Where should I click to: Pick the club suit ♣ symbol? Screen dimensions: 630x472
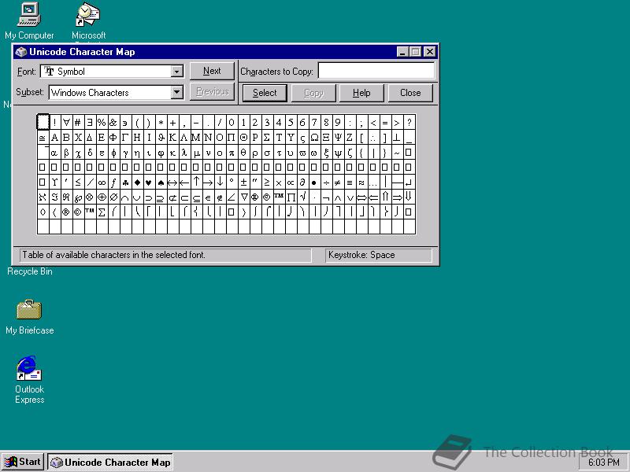(x=125, y=183)
